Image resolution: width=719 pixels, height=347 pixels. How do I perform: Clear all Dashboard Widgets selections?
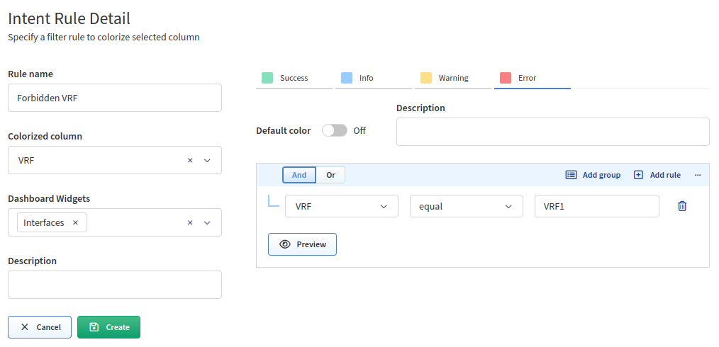pyautogui.click(x=190, y=223)
